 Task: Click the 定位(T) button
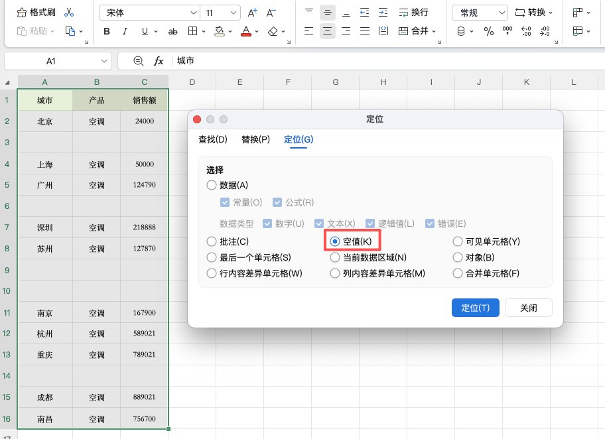tap(476, 308)
